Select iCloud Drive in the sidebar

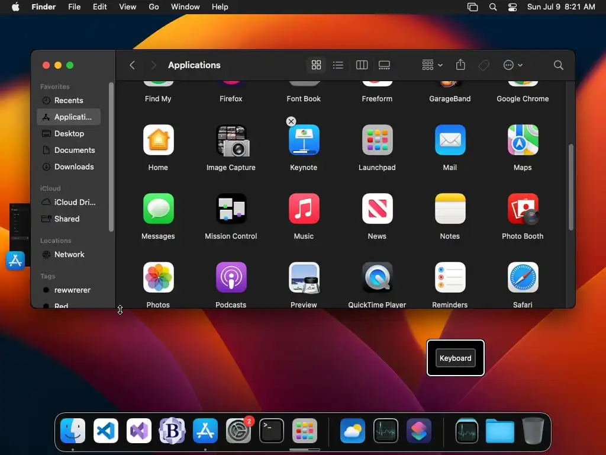tap(69, 202)
